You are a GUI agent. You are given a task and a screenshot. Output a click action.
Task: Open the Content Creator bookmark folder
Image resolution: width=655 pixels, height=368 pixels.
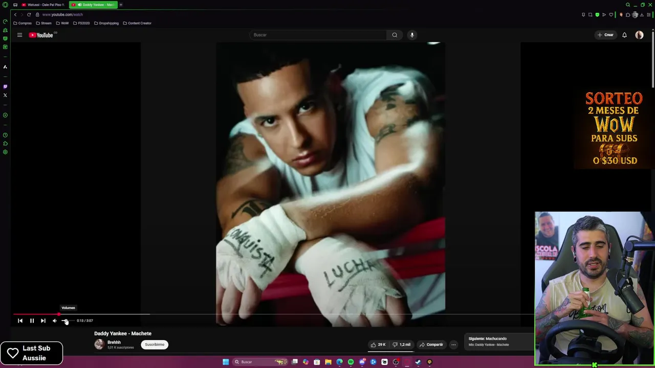[x=137, y=23]
